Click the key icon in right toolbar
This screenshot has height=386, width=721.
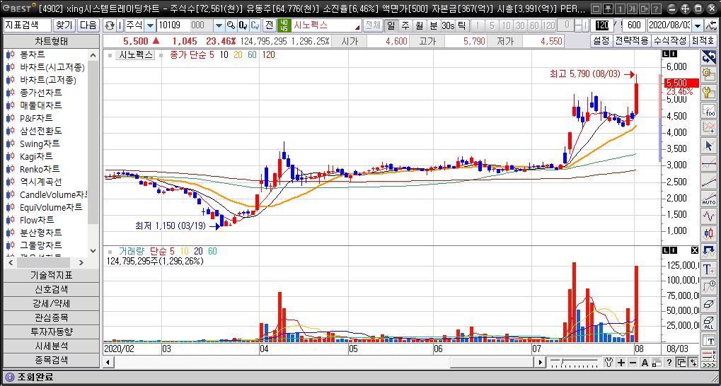pyautogui.click(x=708, y=93)
